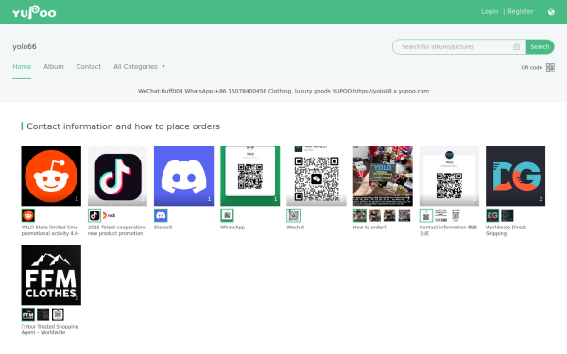Select small Reddit thumbnail under first album
Image resolution: width=567 pixels, height=354 pixels.
27,215
